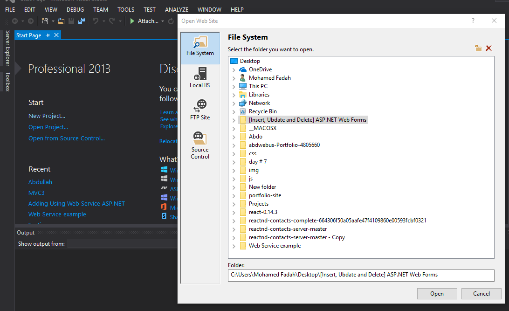Viewport: 509px width, 311px height.
Task: Choose FTP Site source option
Action: click(x=200, y=110)
